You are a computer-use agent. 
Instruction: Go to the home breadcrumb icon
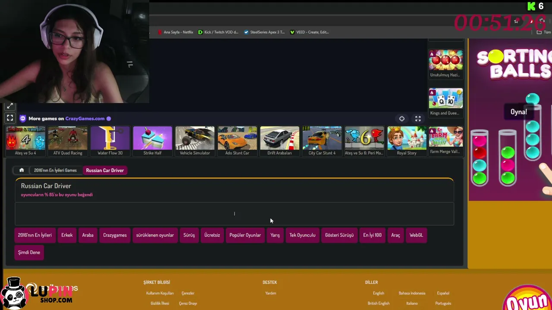click(22, 170)
